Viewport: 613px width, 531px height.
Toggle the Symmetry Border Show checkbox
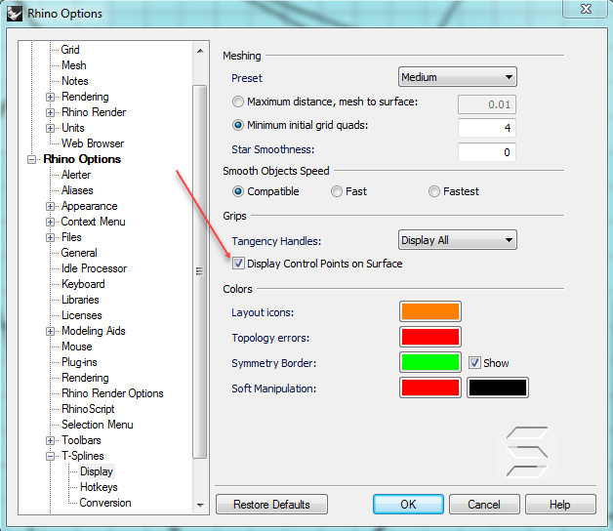pos(474,363)
